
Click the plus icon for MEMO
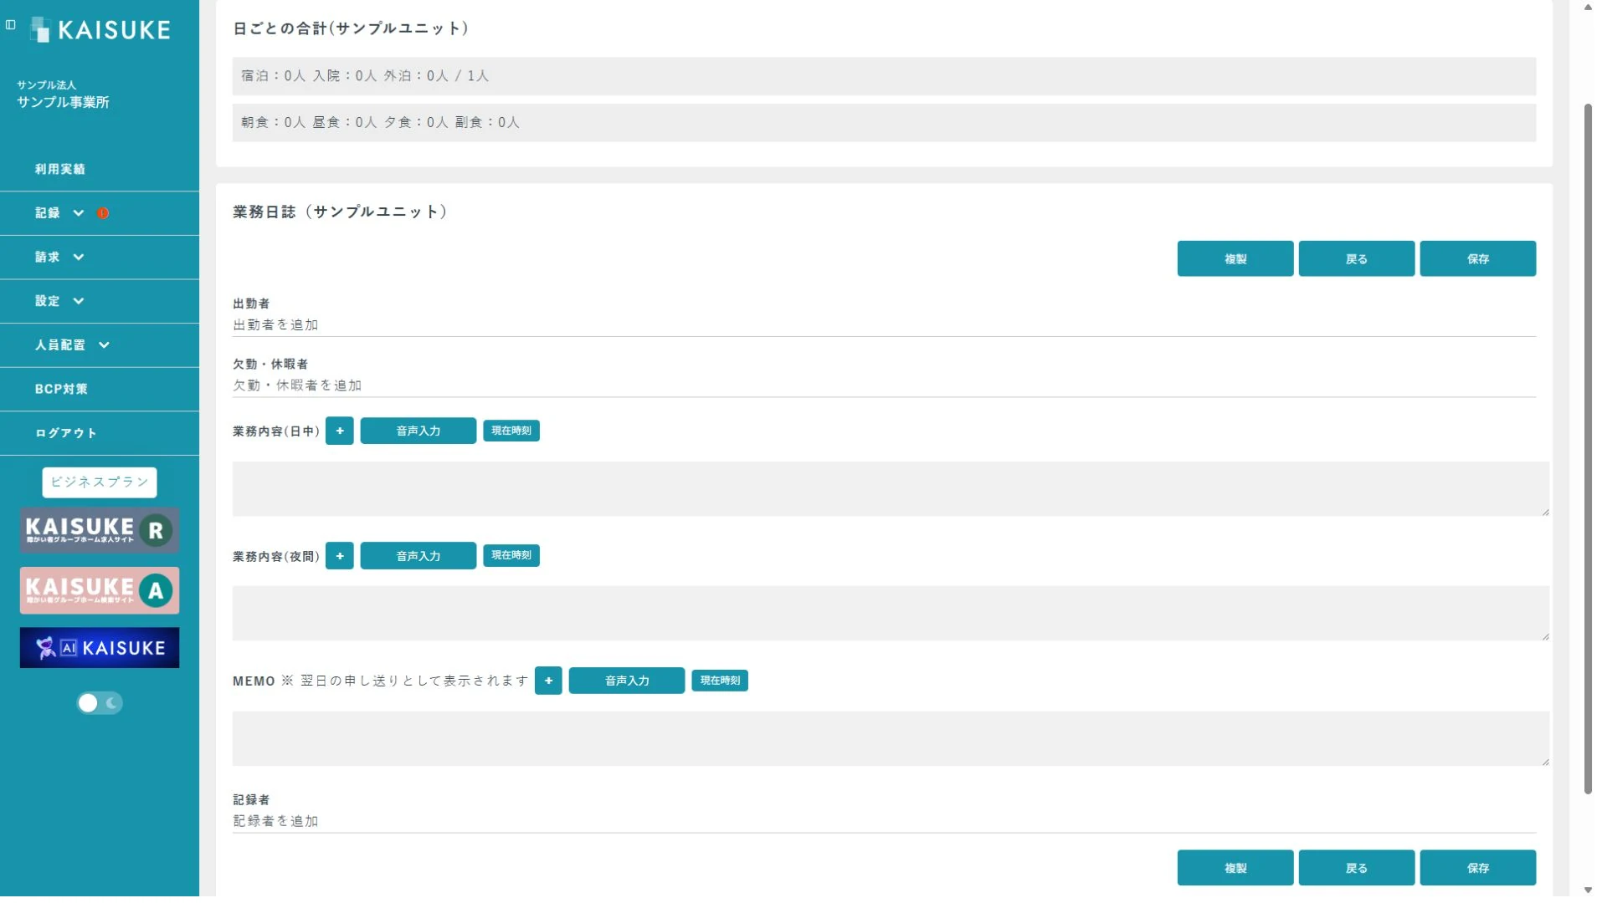[548, 681]
